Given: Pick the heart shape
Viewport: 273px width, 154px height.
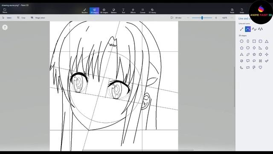Looking at the screenshot, I should (261, 68).
